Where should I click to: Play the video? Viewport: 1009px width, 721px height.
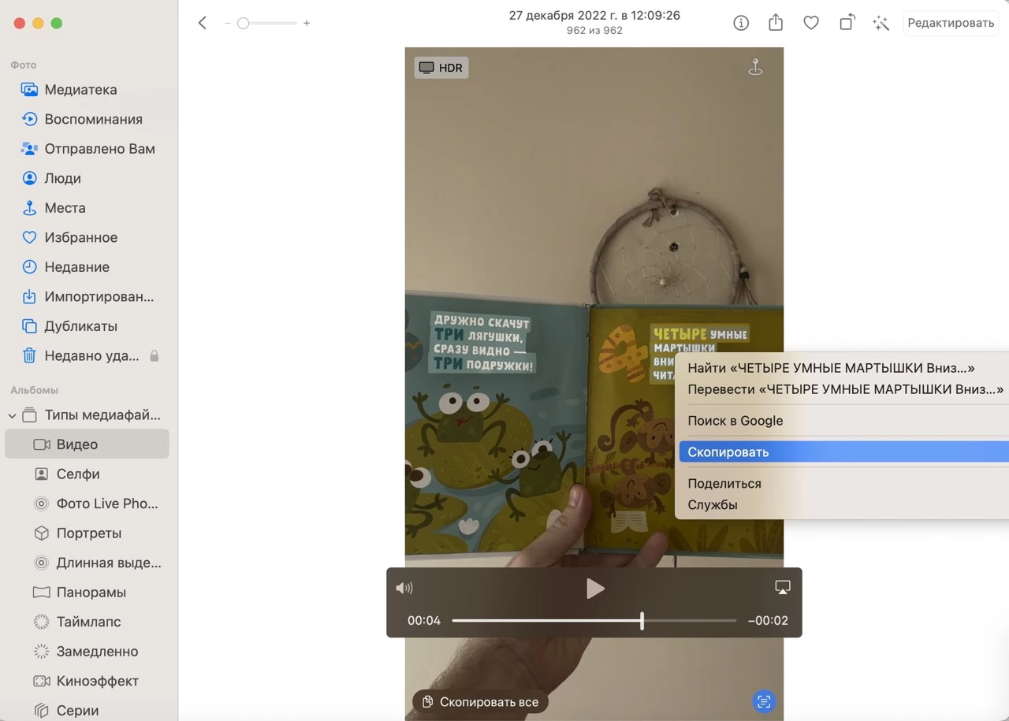[595, 588]
